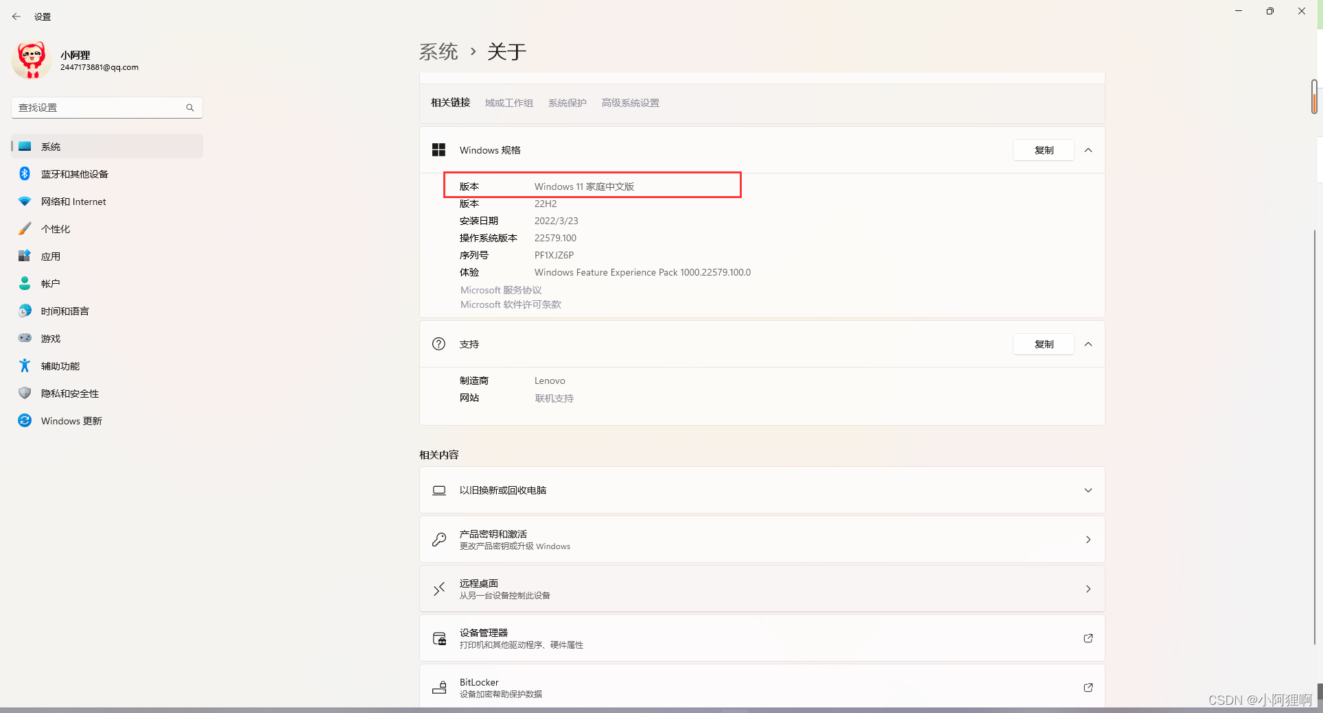Click the Windows logo icon

click(x=439, y=150)
